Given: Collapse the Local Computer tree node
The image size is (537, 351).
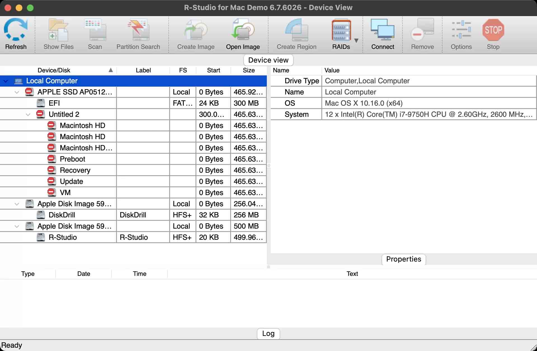Looking at the screenshot, I should (6, 81).
